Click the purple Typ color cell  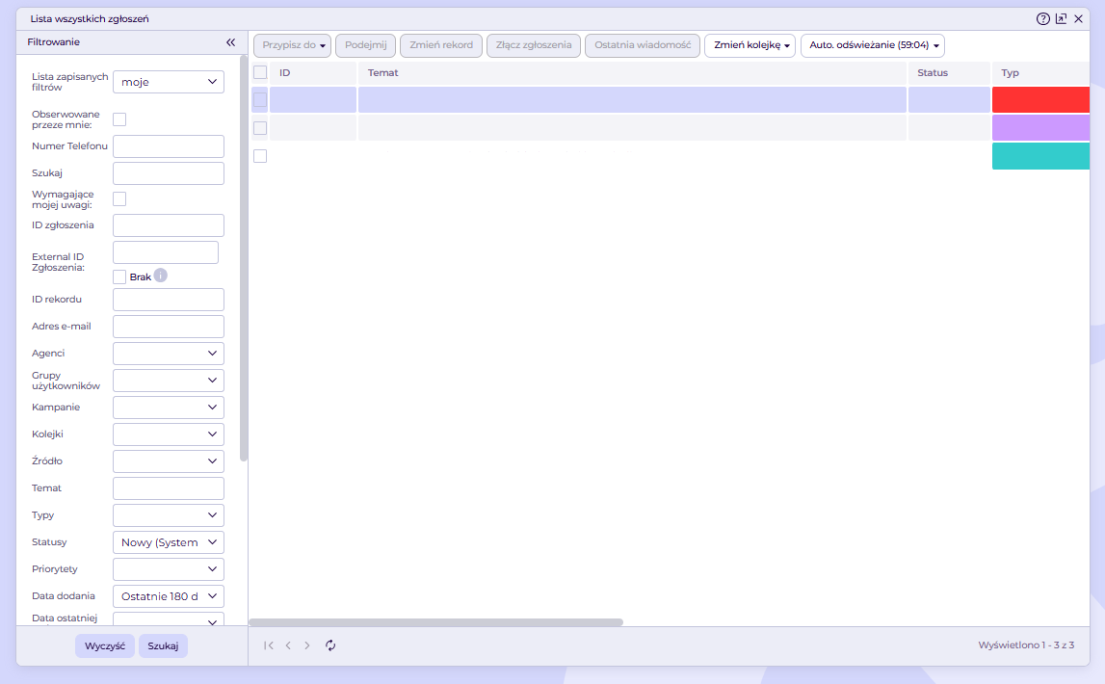point(1040,128)
